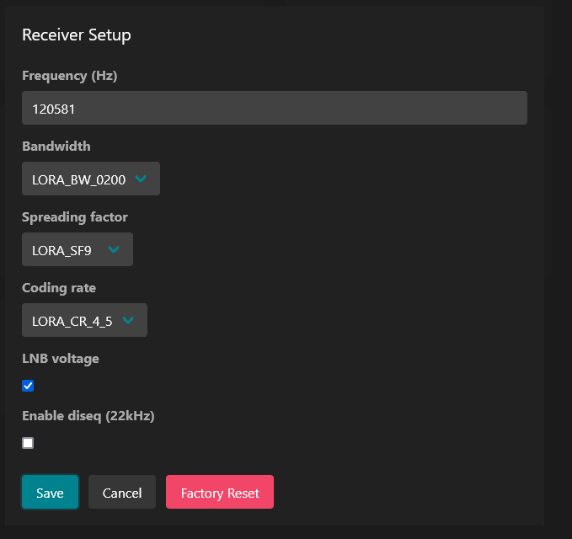Viewport: 572px width, 539px height.
Task: Toggle the Enable diseq (22kHz) checkbox
Action: click(28, 443)
